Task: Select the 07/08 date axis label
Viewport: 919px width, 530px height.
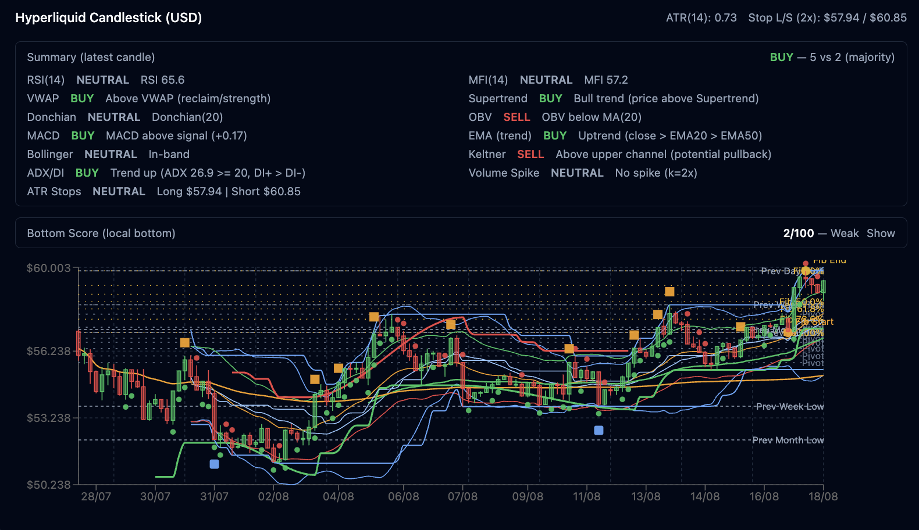Action: coord(462,496)
